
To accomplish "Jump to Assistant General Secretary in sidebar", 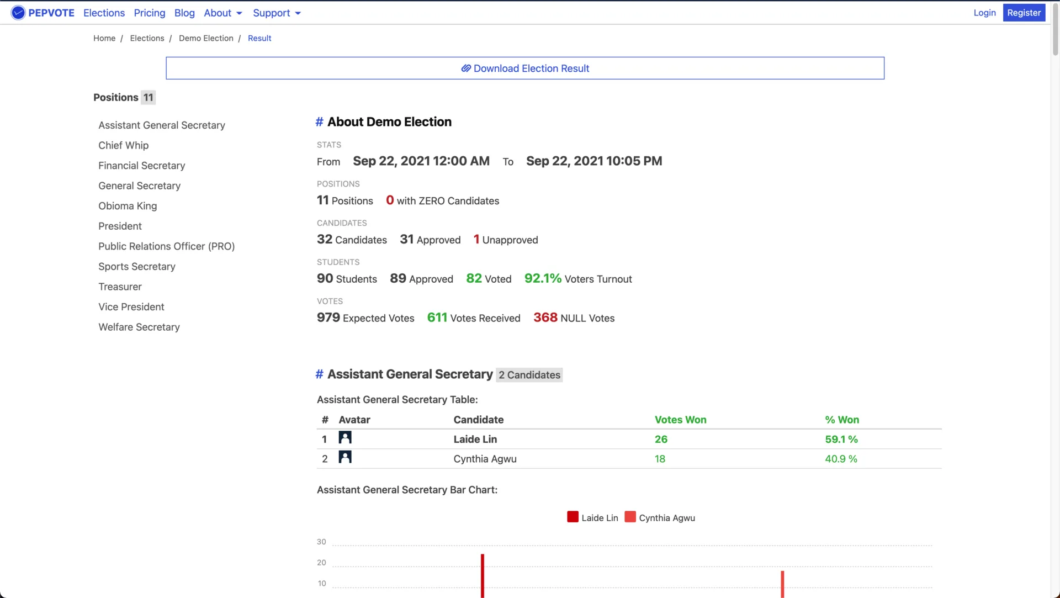I will click(162, 125).
